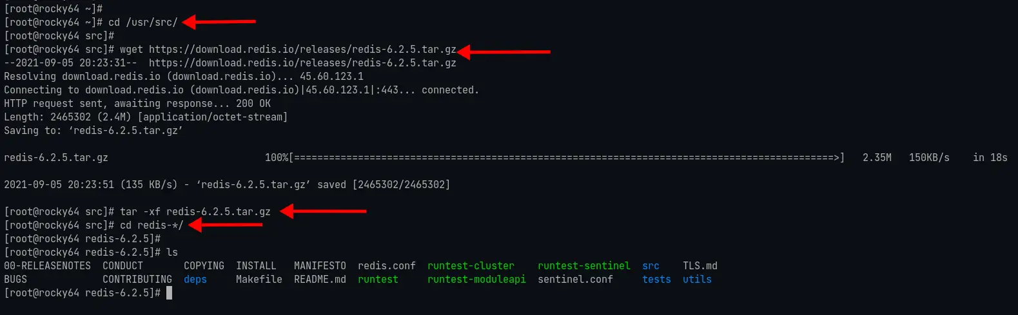Click the redis.conf file name
This screenshot has width=1018, height=315.
(x=387, y=266)
